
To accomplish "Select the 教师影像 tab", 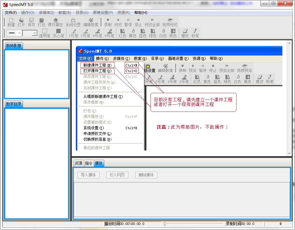I will 14,46.
